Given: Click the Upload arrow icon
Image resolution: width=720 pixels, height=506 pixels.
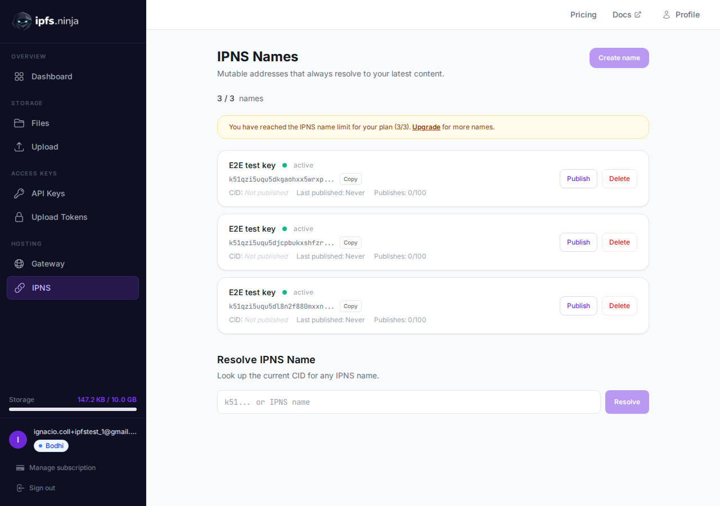Looking at the screenshot, I should click(19, 146).
